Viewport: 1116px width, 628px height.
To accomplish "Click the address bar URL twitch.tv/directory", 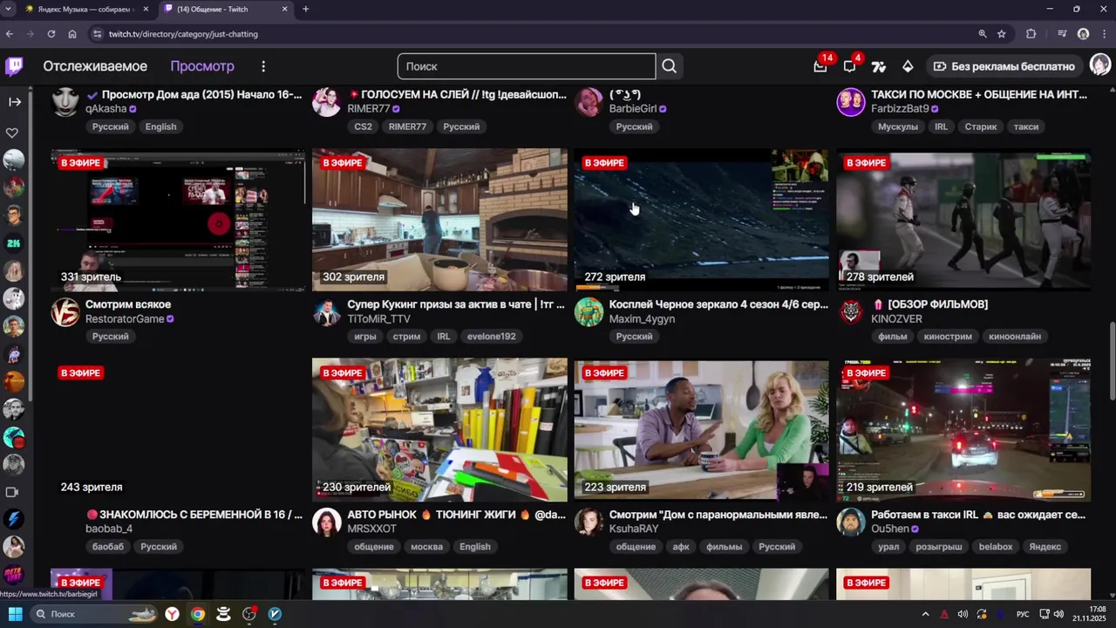I will [x=183, y=34].
